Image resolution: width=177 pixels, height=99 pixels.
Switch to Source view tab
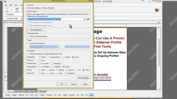pyautogui.click(x=32, y=92)
